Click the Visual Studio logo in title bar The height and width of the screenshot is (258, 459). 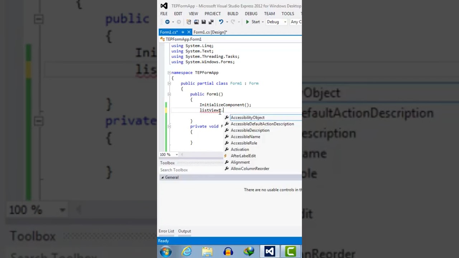pos(164,6)
